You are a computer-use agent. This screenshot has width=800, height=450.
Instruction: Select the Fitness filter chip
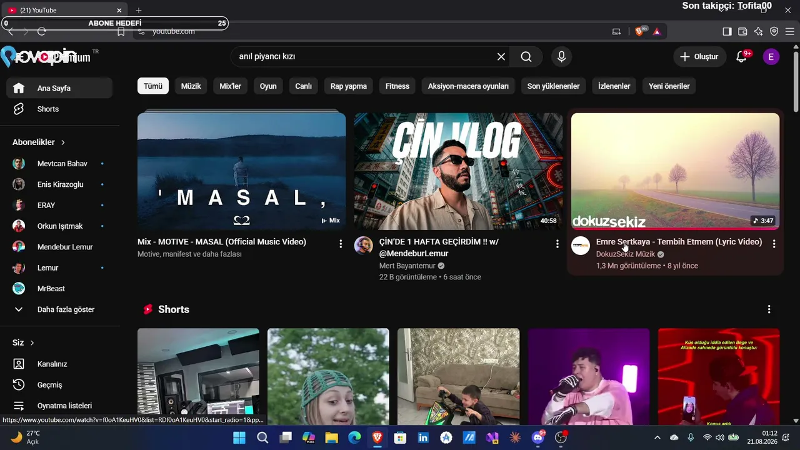pos(397,86)
